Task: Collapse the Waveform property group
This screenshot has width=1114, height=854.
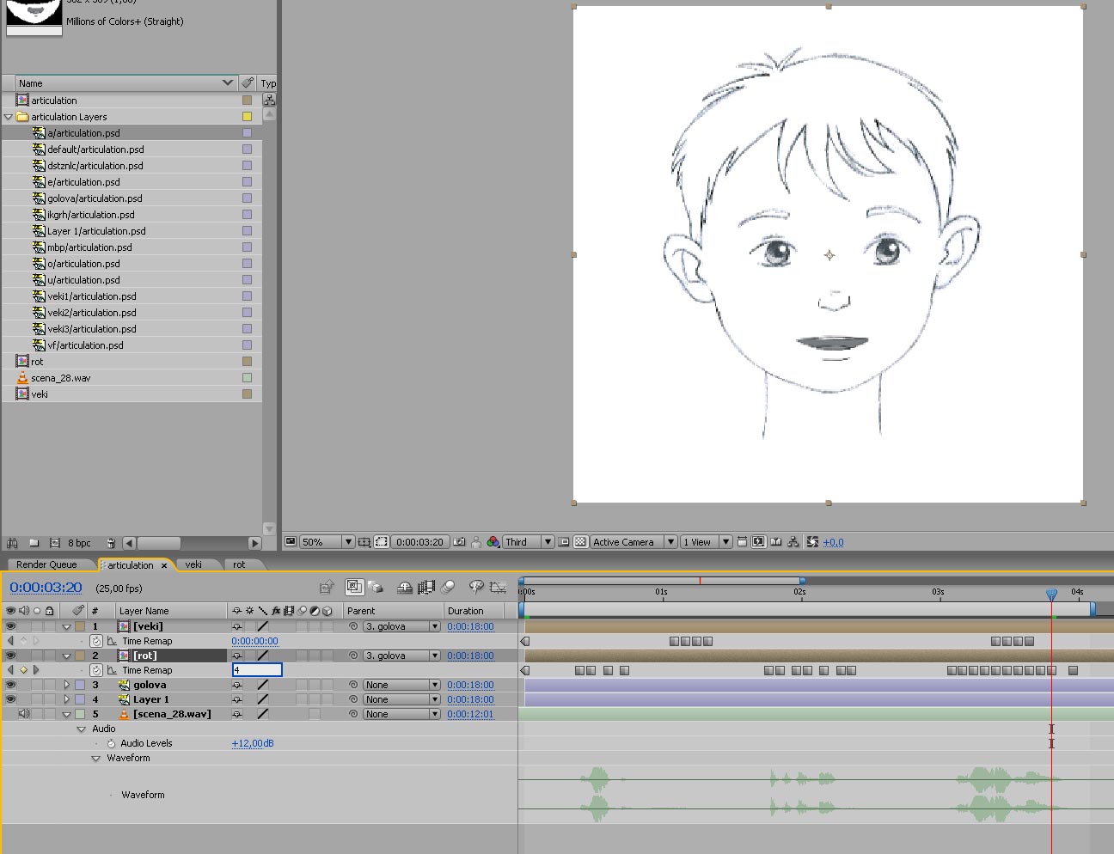Action: 96,759
